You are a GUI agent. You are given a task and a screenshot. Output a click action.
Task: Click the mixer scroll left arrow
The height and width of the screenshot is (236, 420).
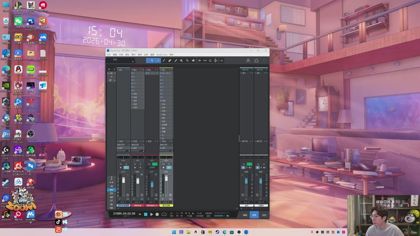tap(118, 208)
